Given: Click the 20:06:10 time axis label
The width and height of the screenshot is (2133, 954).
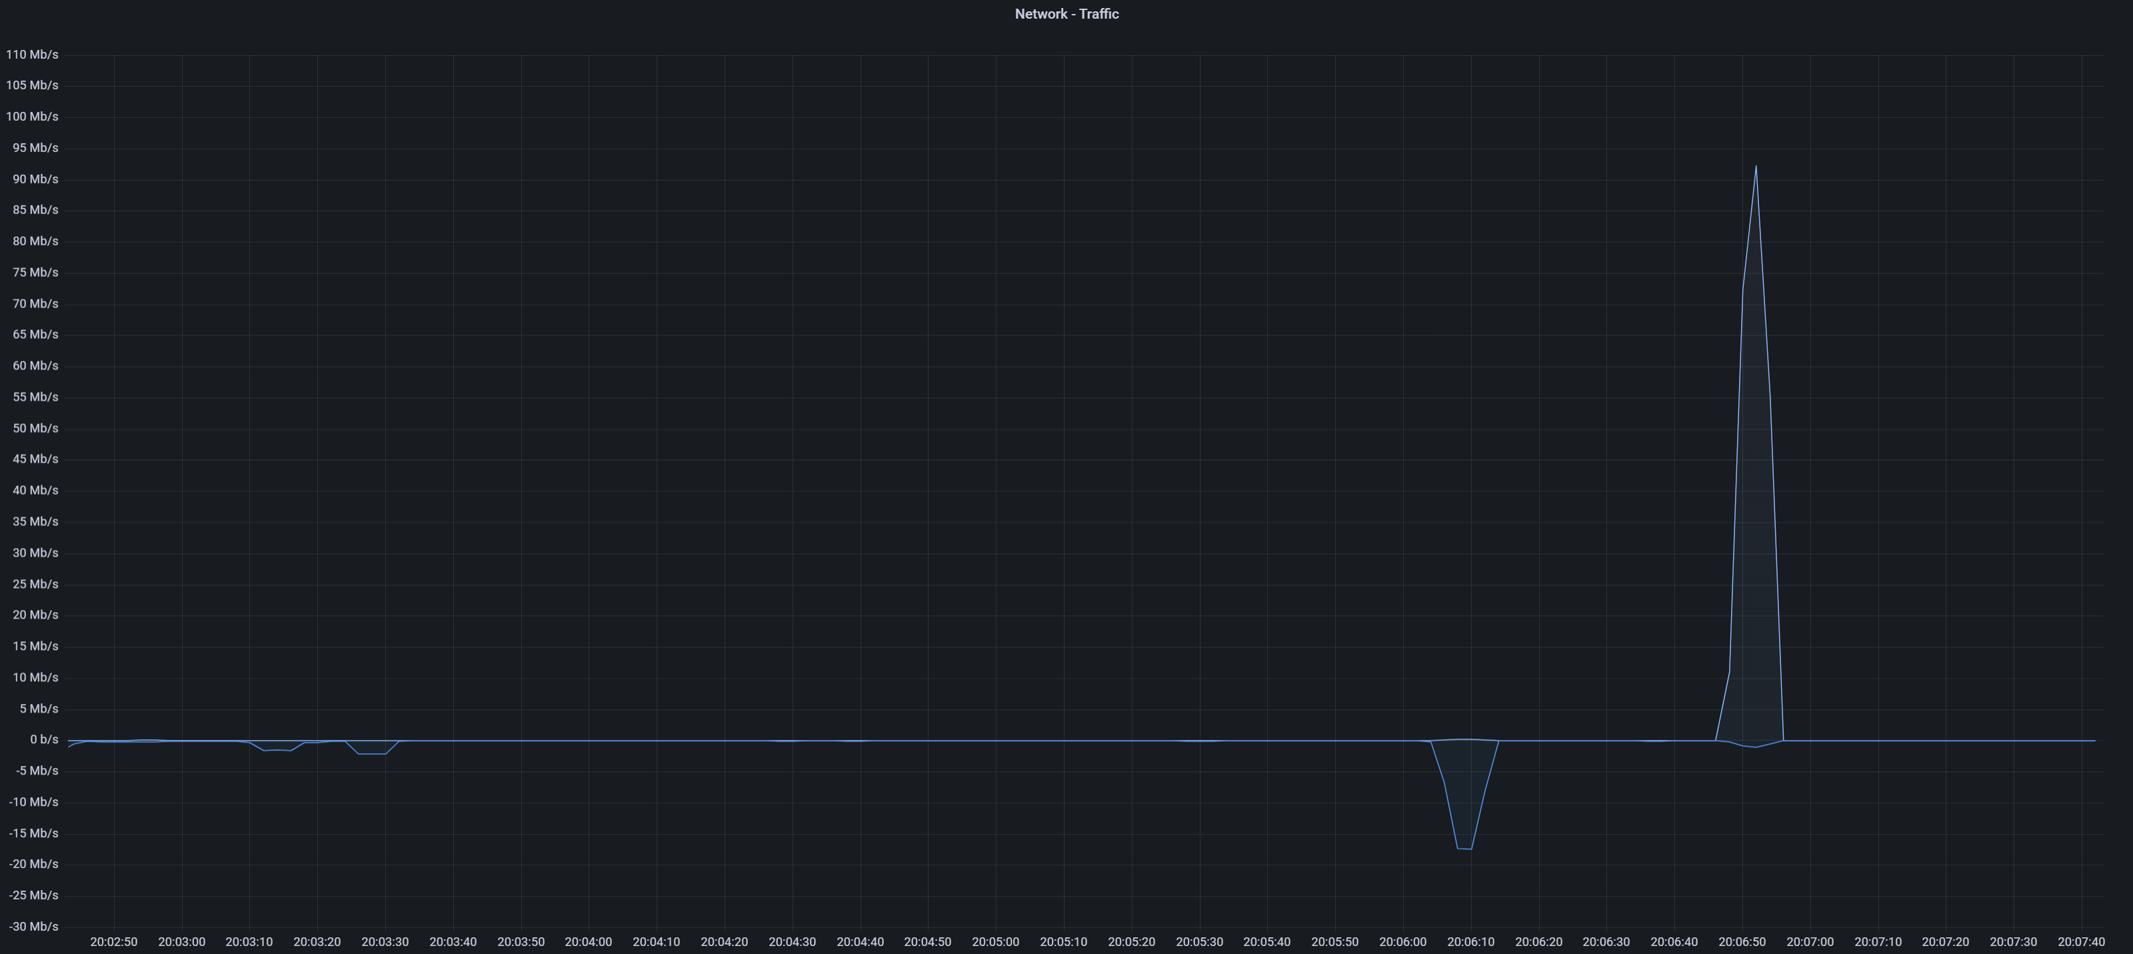Looking at the screenshot, I should click(1470, 943).
